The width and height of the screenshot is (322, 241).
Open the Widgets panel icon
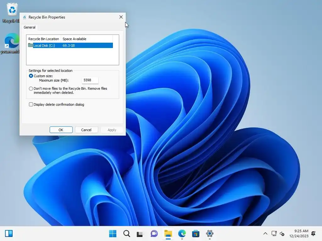click(x=9, y=233)
